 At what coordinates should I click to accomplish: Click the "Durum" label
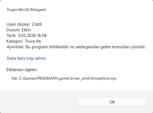(13, 30)
